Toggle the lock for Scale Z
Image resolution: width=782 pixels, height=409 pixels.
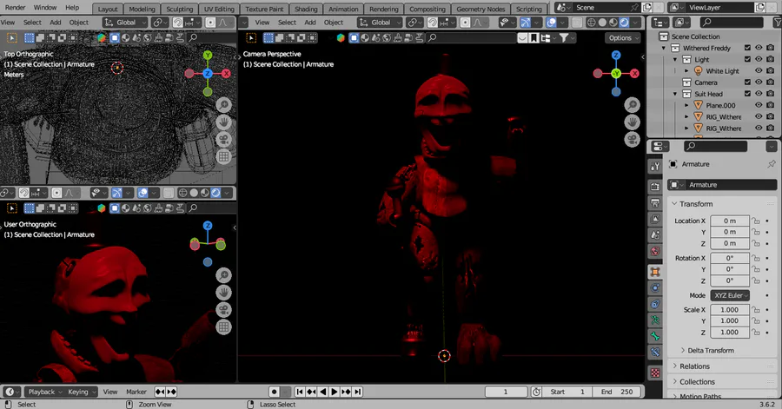point(756,333)
